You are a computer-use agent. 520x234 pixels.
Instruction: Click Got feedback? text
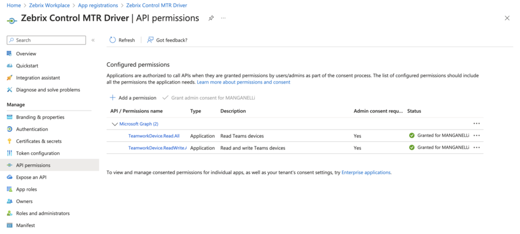pyautogui.click(x=172, y=40)
